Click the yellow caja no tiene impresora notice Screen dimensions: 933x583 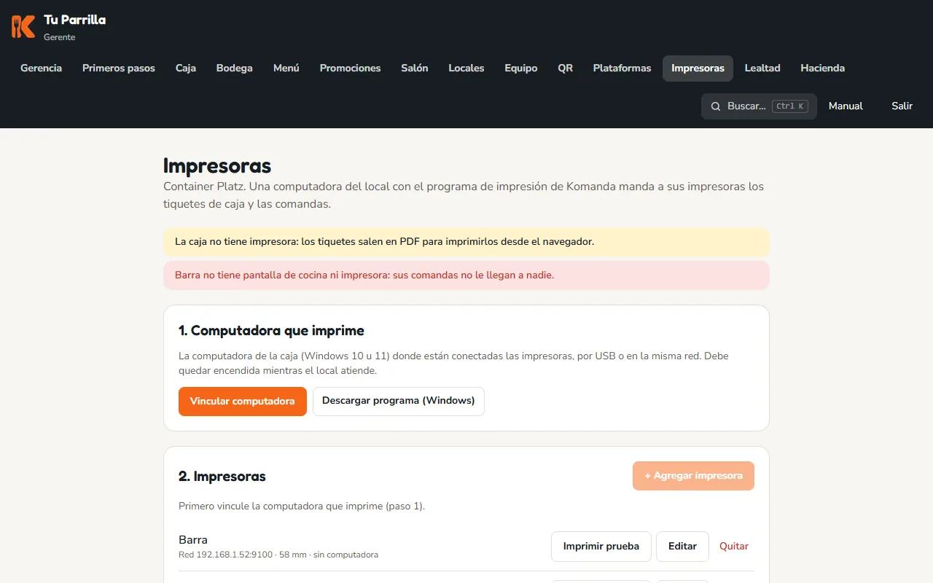(x=466, y=242)
